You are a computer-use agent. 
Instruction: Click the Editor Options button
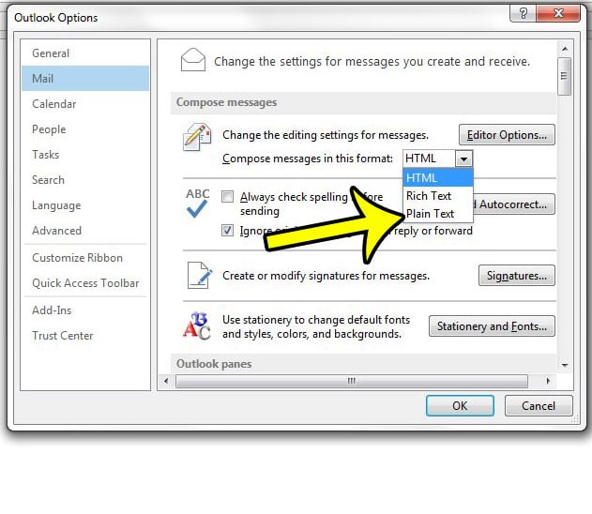point(507,135)
